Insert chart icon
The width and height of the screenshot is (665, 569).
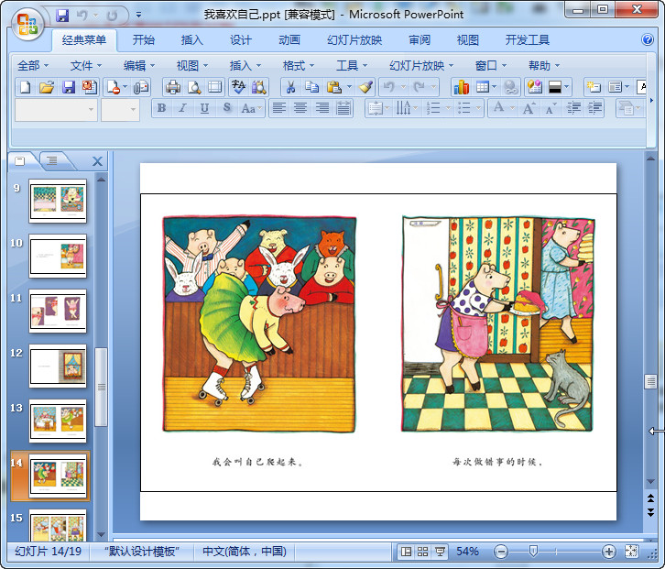point(461,87)
